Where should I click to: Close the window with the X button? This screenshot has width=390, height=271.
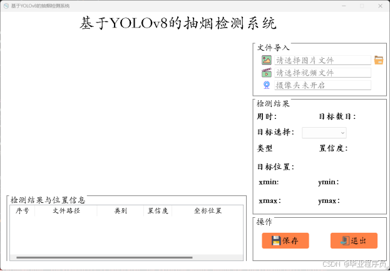[381, 6]
